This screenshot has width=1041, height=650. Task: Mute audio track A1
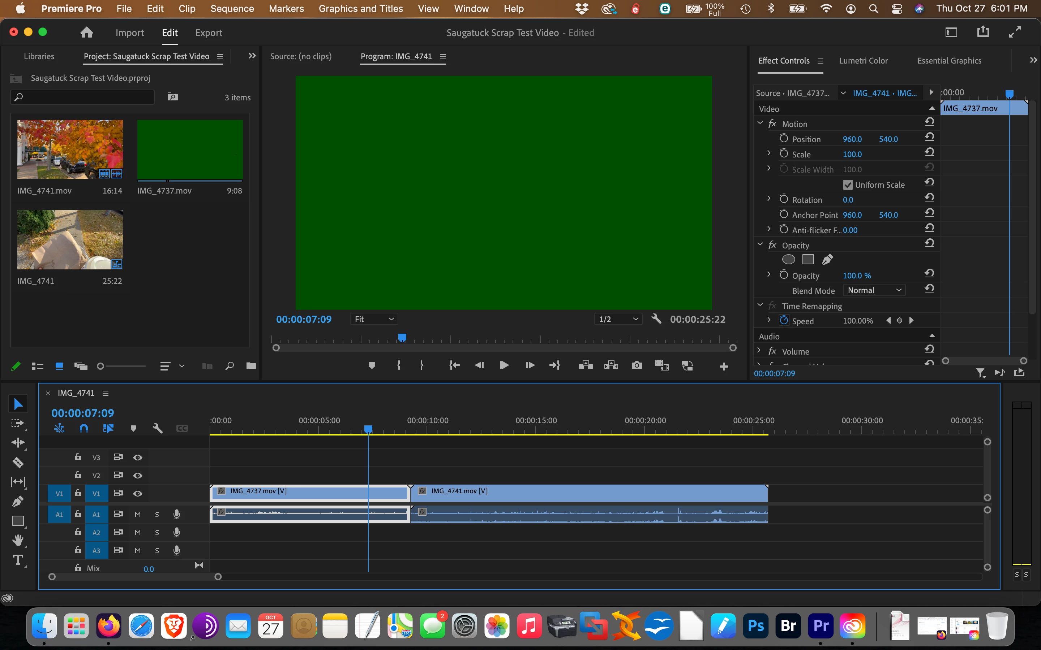(138, 515)
